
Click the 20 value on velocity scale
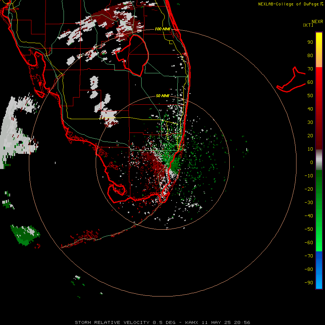(x=310, y=136)
